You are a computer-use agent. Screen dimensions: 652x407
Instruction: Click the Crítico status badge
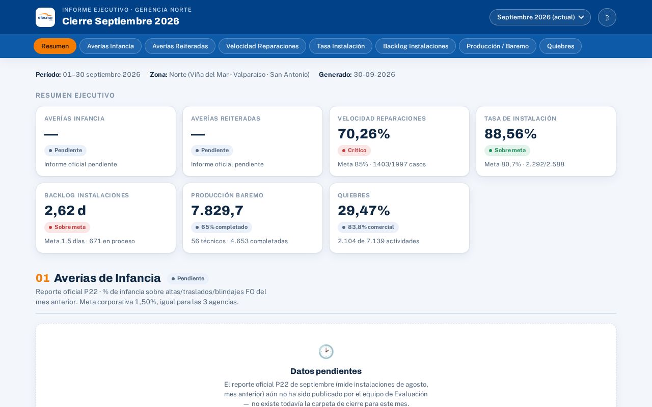tap(354, 151)
